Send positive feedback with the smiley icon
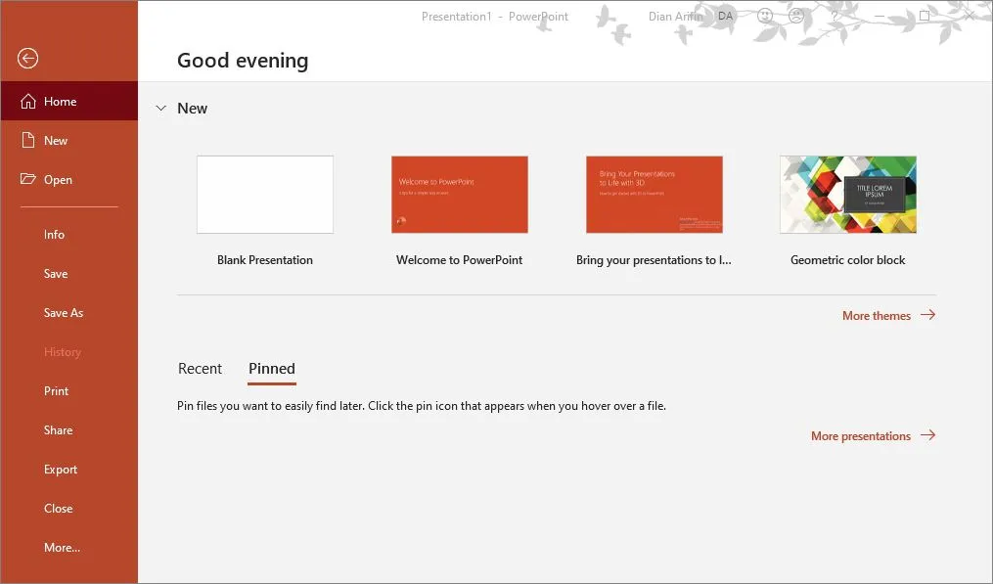The image size is (993, 584). [766, 15]
